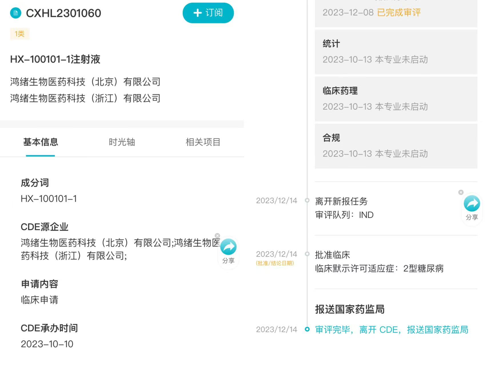Screen dimensions: 487x365
Task: Click the teal document icon beside CXHL2301060
Action: (16, 13)
